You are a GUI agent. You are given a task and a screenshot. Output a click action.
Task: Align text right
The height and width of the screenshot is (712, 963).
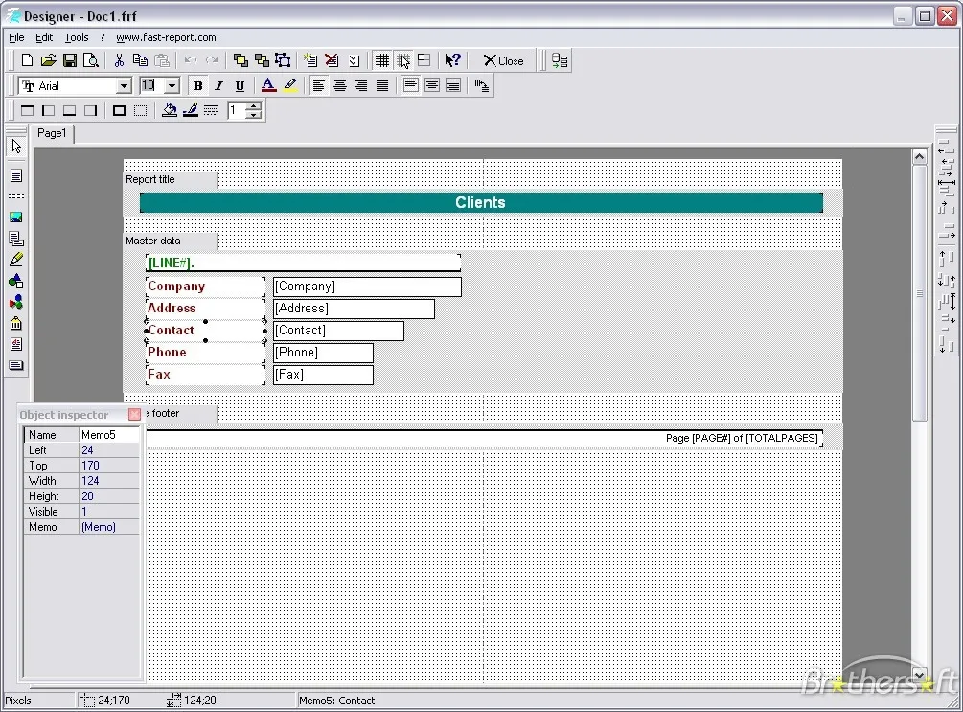(361, 86)
